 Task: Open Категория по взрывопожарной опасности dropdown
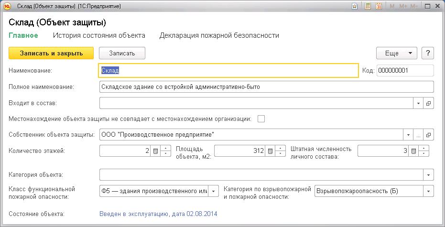[x=428, y=192]
